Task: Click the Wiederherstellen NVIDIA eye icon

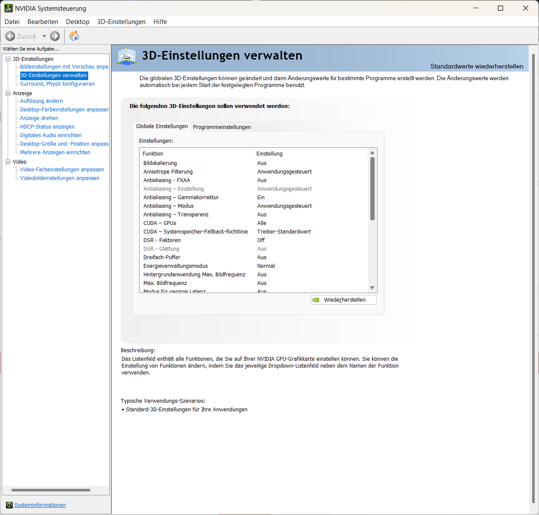Action: (316, 300)
